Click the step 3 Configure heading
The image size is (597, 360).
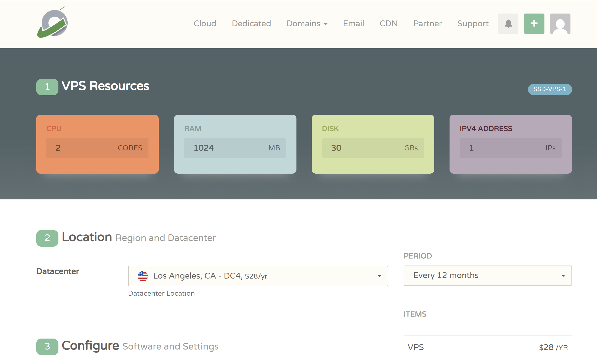(90, 346)
